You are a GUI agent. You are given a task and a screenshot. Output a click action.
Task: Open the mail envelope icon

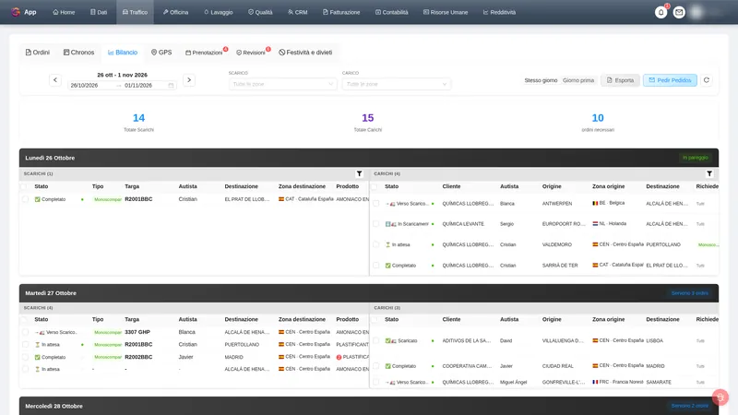coord(679,12)
